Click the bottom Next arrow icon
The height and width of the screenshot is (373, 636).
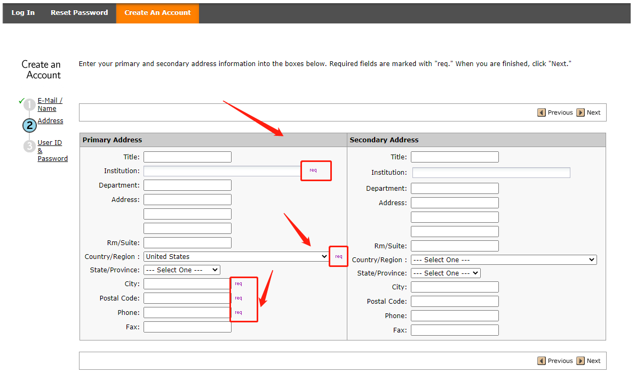(581, 361)
